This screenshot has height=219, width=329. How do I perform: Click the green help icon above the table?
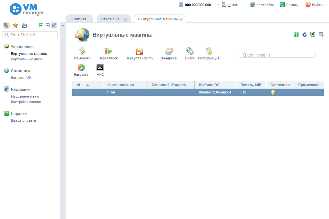coord(296,34)
